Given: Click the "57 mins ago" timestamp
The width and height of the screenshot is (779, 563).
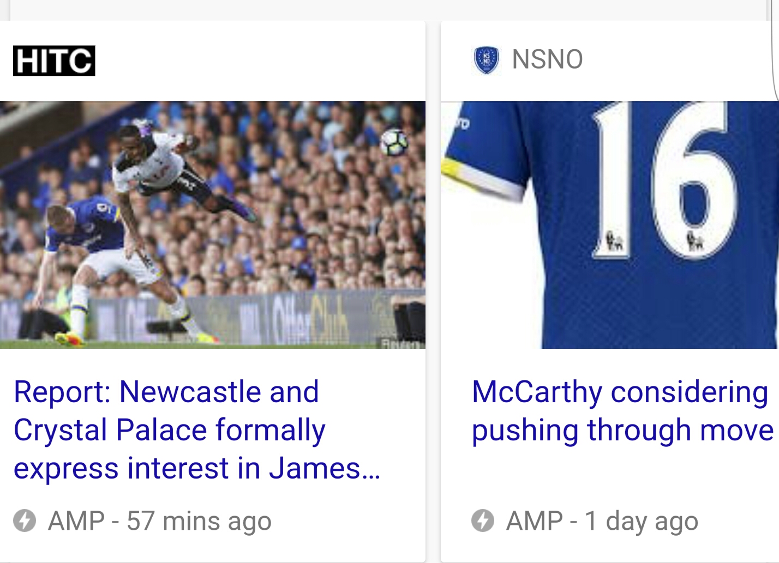Looking at the screenshot, I should click(x=199, y=521).
